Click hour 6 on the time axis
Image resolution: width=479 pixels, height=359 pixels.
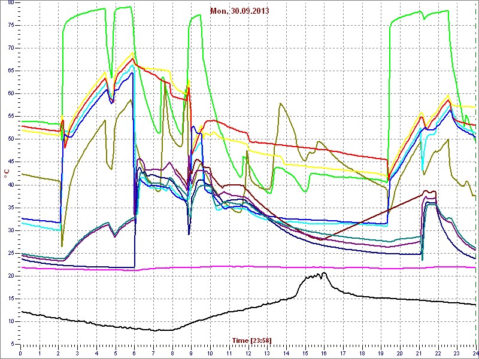[x=134, y=353]
